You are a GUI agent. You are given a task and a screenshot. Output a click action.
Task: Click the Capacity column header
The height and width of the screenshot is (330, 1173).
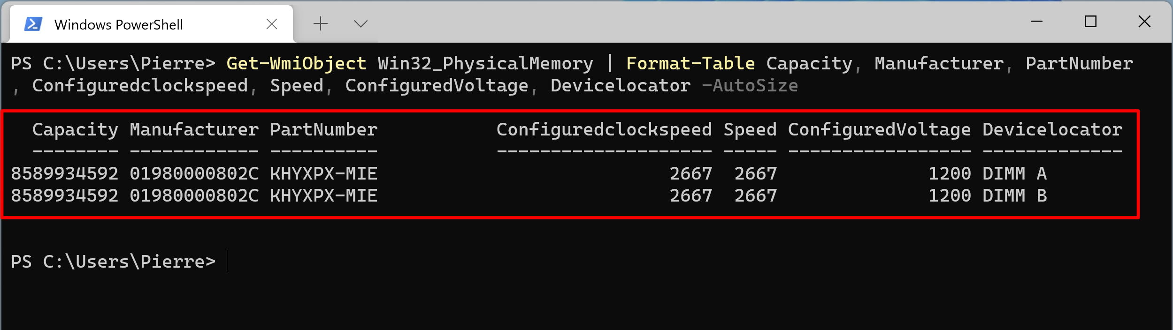click(75, 130)
